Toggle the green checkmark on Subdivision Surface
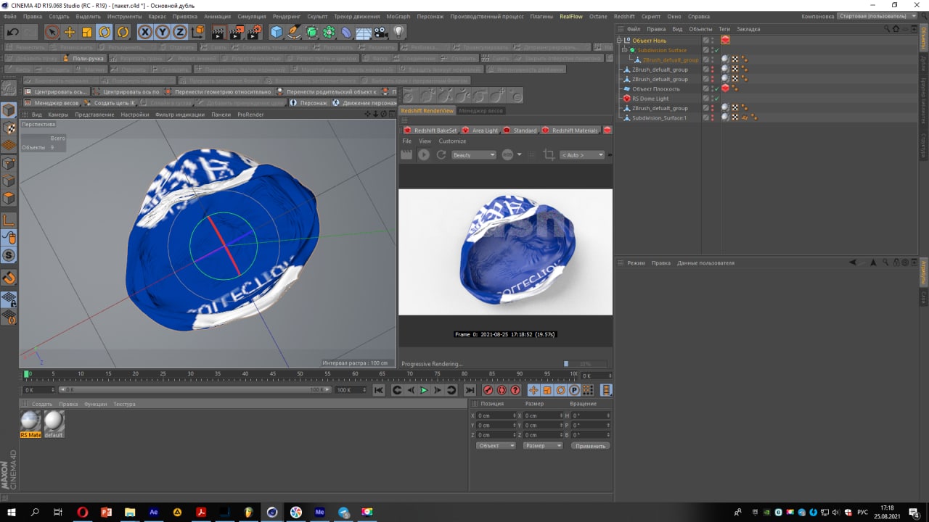 tap(717, 50)
